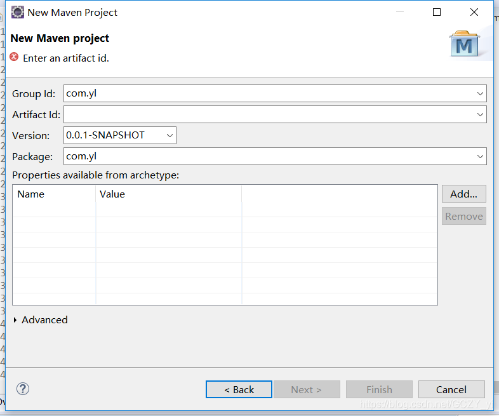Image resolution: width=499 pixels, height=416 pixels.
Task: Maximize the New Maven Project dialog
Action: 437,13
